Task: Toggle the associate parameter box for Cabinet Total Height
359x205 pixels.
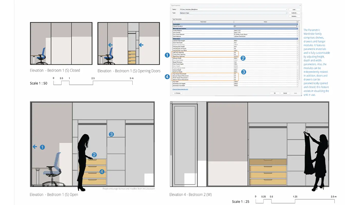Action: [x=297, y=41]
